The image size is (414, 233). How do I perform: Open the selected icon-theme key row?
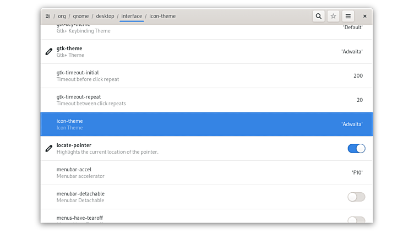(x=206, y=124)
